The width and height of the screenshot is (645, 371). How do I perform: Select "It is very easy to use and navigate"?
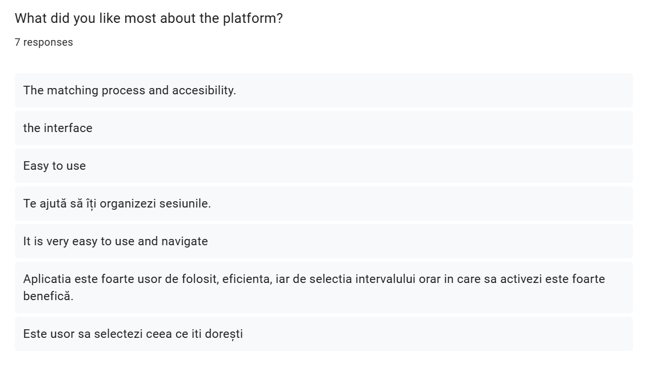point(116,241)
